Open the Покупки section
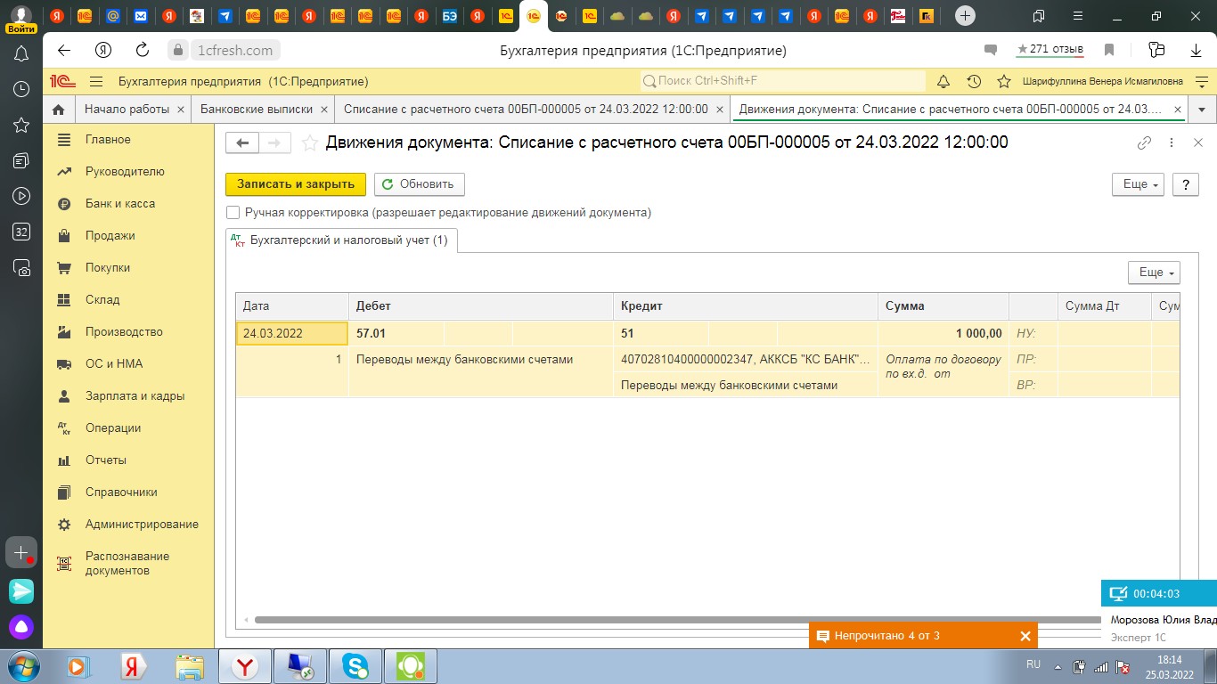Viewport: 1217px width, 684px height. (x=108, y=268)
